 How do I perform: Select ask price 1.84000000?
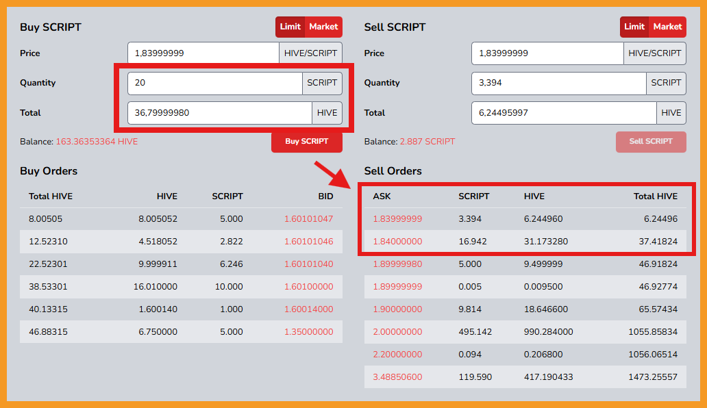click(397, 242)
